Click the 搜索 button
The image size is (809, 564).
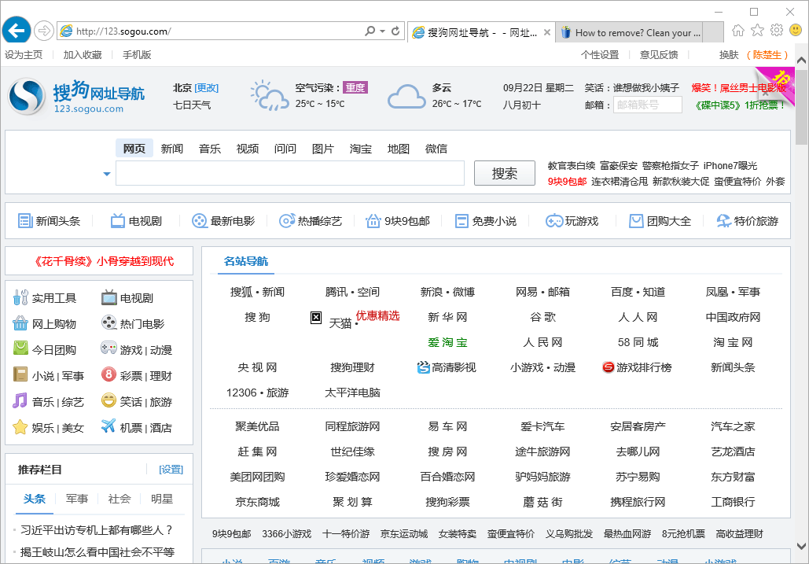click(504, 173)
